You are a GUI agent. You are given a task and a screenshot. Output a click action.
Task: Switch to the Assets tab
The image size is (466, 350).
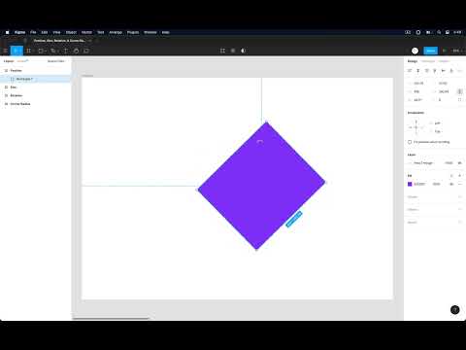tap(22, 61)
